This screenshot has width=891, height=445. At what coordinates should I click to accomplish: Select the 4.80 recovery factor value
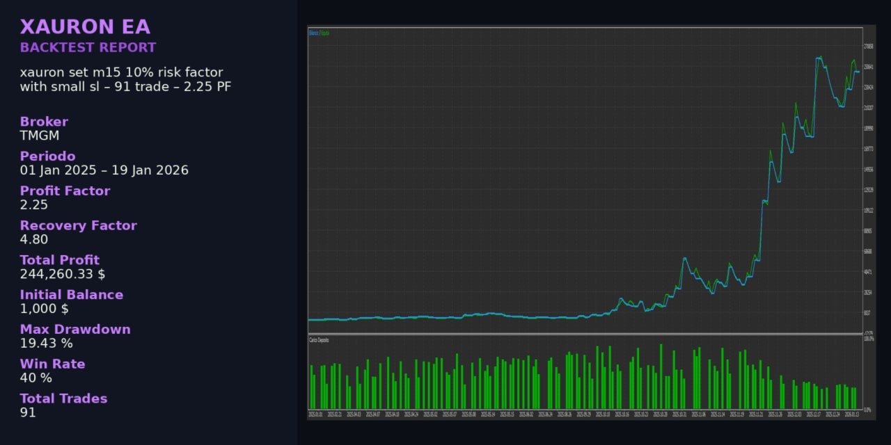pyautogui.click(x=34, y=240)
